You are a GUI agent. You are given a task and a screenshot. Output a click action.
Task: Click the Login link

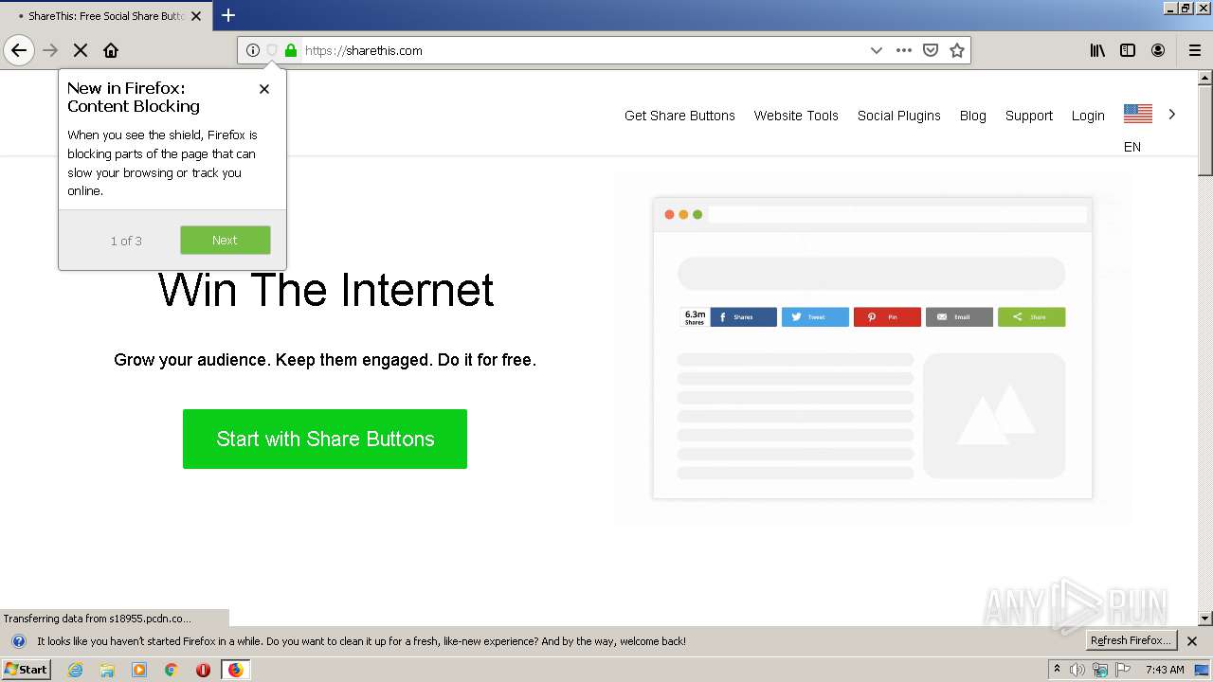tap(1088, 116)
